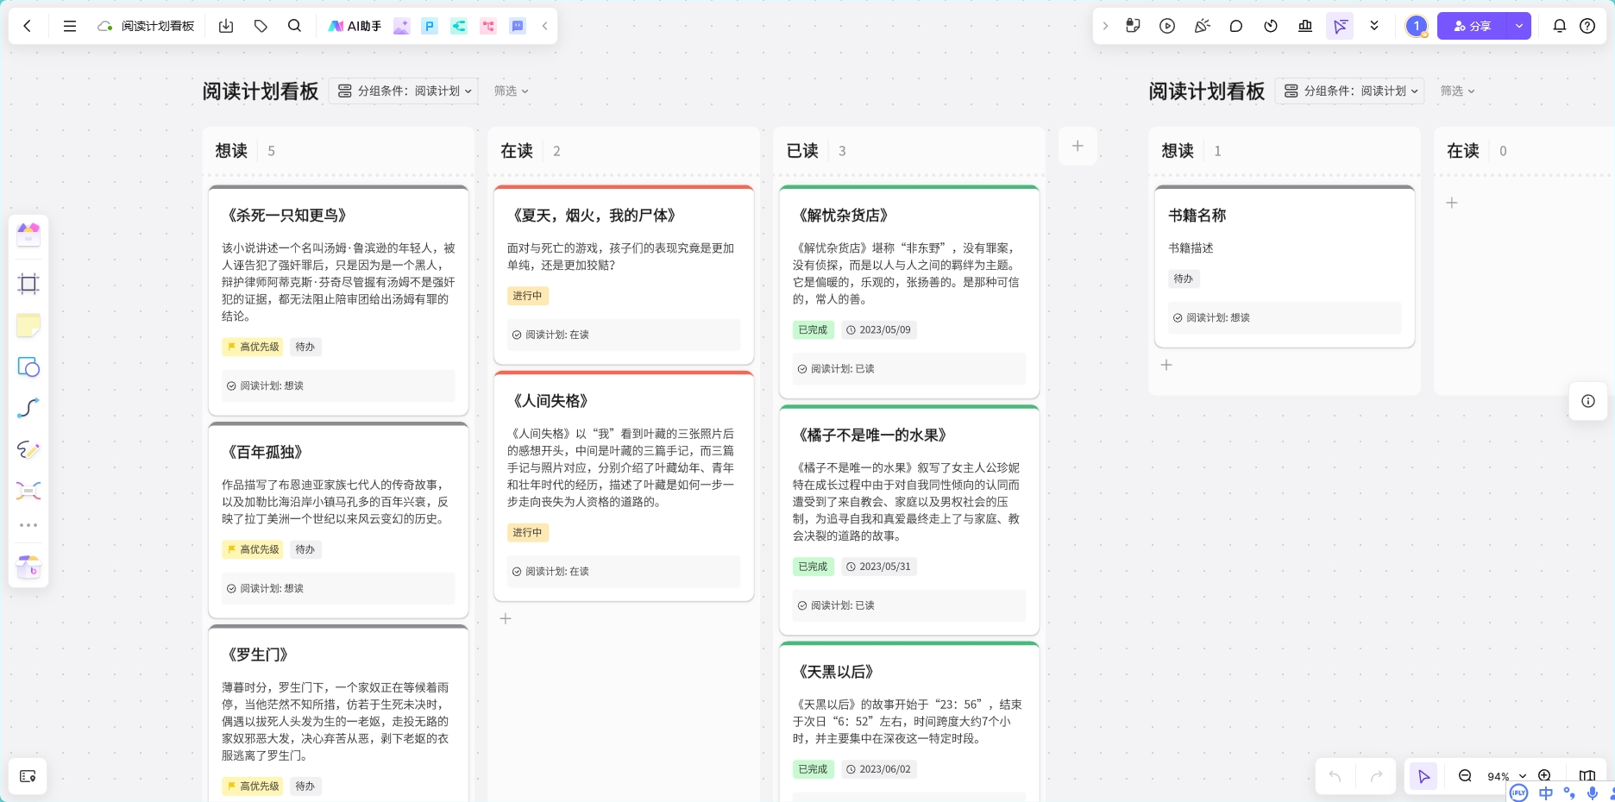Select the mind map tool in left sidebar

tap(28, 491)
